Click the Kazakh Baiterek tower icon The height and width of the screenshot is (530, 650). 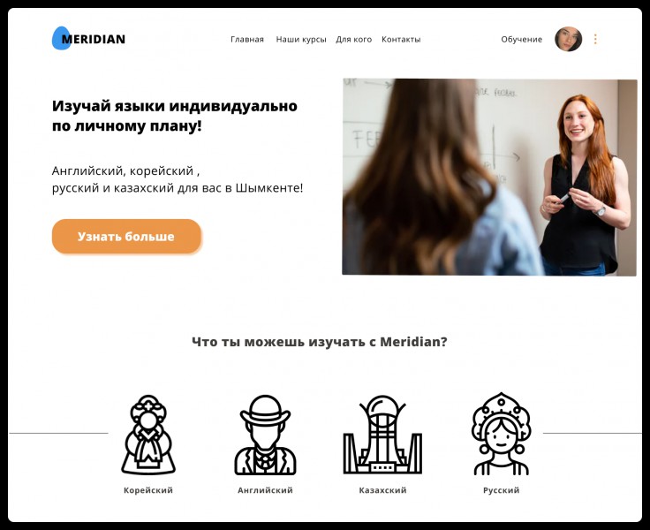(x=382, y=435)
